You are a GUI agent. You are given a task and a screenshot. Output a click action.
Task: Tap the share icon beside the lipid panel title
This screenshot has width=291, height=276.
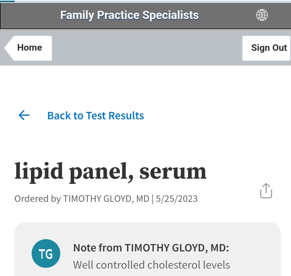266,190
